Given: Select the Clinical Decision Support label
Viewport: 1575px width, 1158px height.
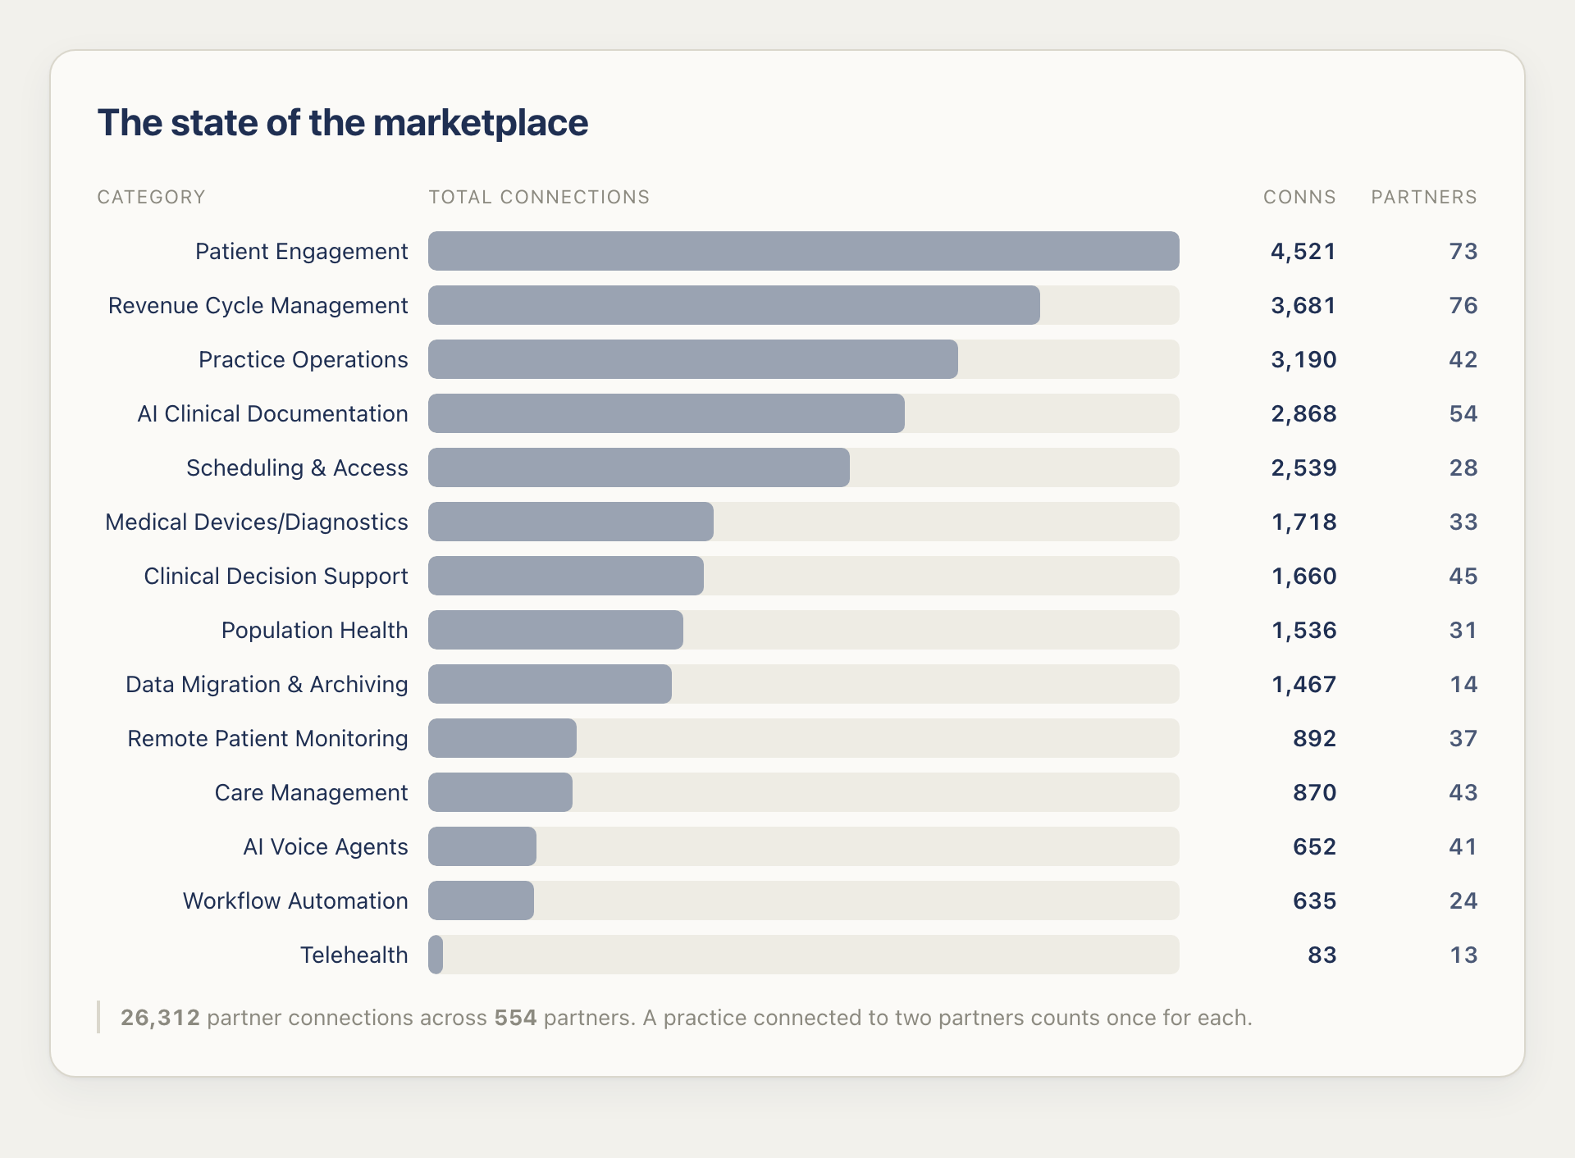Looking at the screenshot, I should tap(276, 576).
